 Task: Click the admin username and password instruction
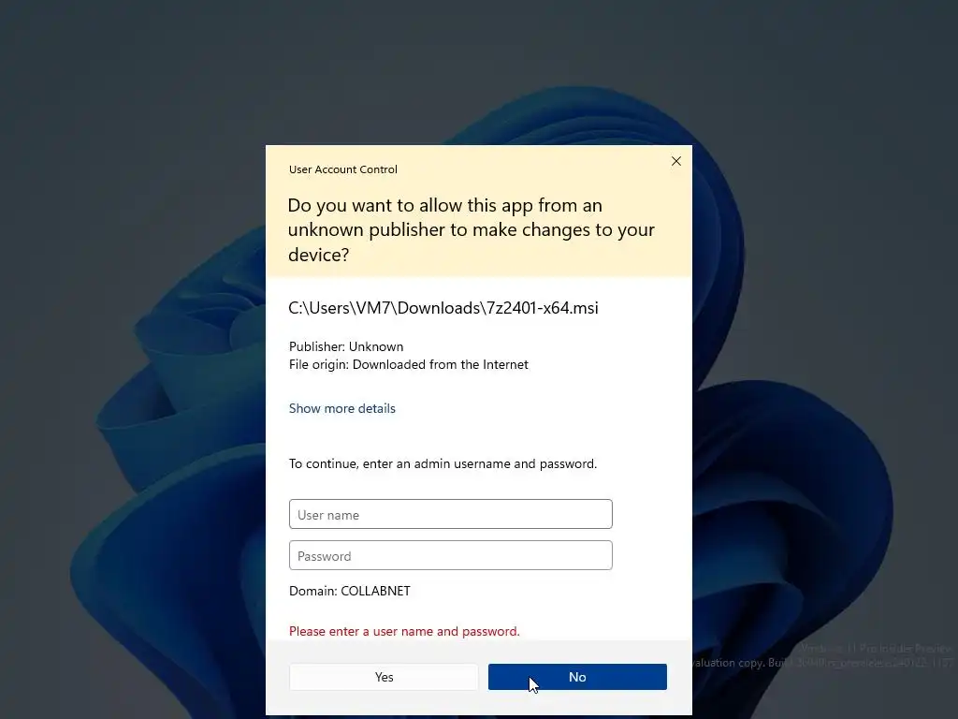443,463
